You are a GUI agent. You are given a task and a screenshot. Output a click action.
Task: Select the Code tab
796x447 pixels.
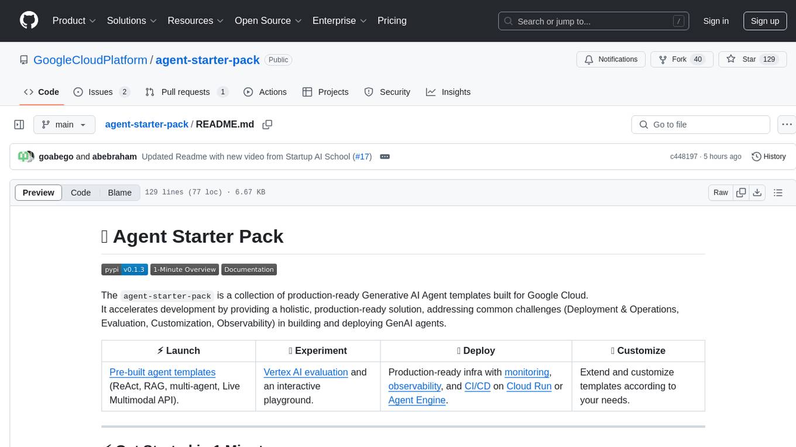pyautogui.click(x=42, y=92)
